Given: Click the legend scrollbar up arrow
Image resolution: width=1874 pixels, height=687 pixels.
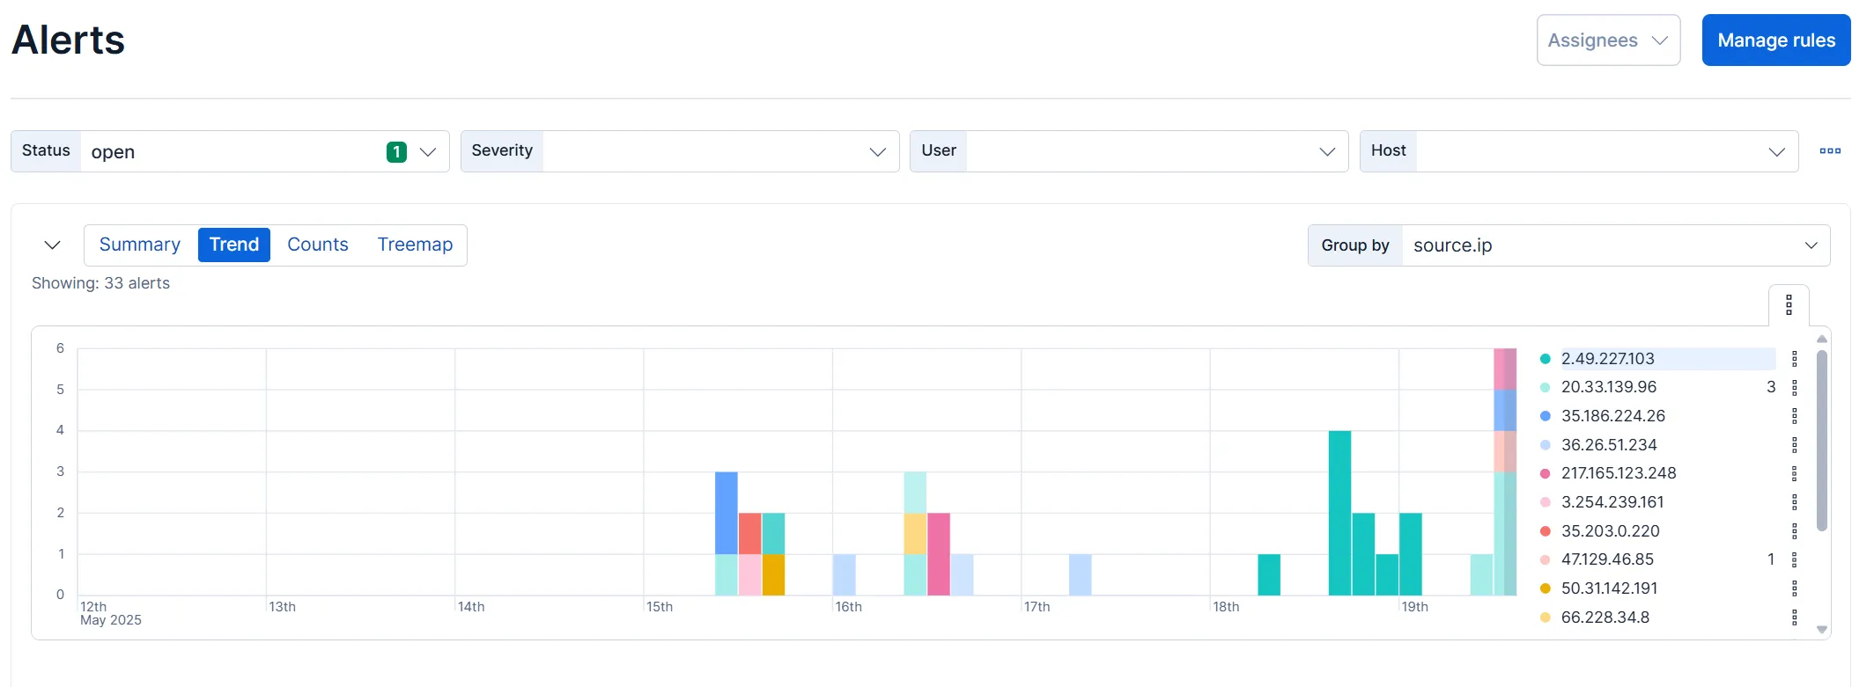Looking at the screenshot, I should coord(1822,339).
